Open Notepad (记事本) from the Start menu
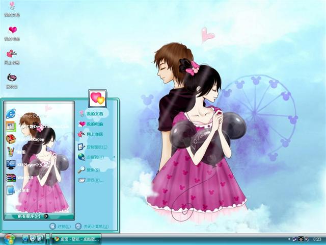Viewport: 326px width, 245px height. point(18,190)
